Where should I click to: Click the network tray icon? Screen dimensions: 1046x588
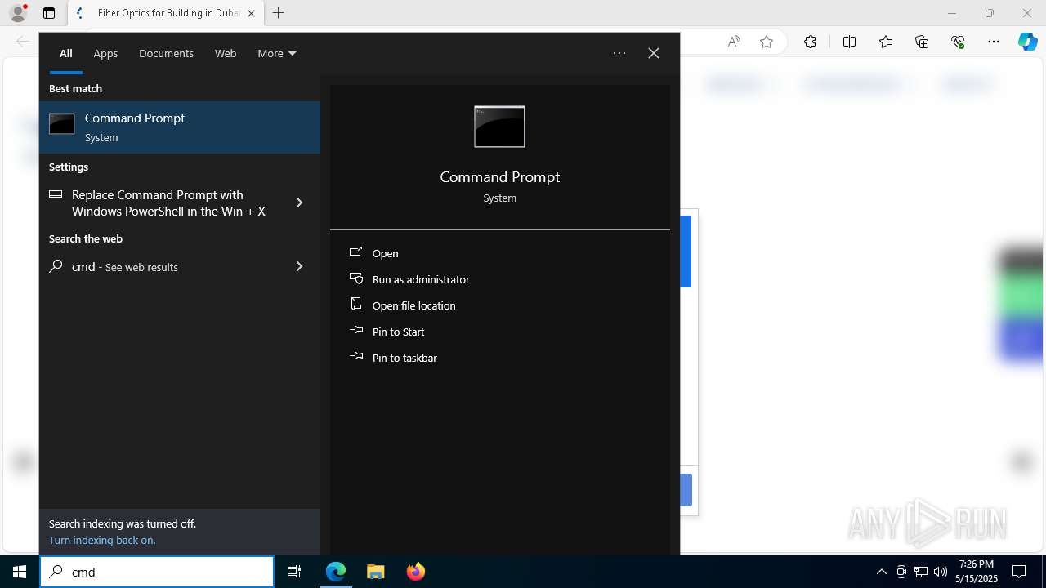point(921,572)
